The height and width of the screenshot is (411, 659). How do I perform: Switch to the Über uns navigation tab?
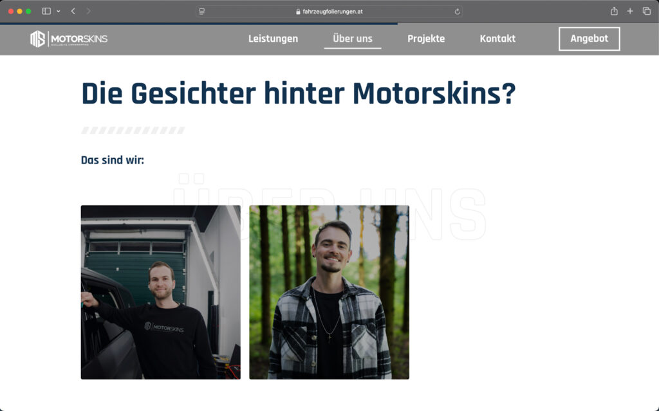click(352, 38)
